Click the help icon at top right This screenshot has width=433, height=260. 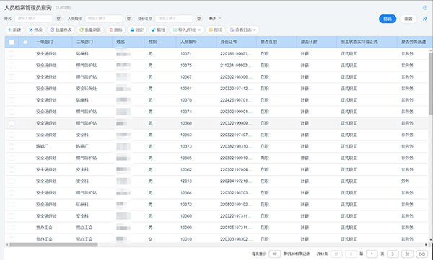tap(425, 8)
